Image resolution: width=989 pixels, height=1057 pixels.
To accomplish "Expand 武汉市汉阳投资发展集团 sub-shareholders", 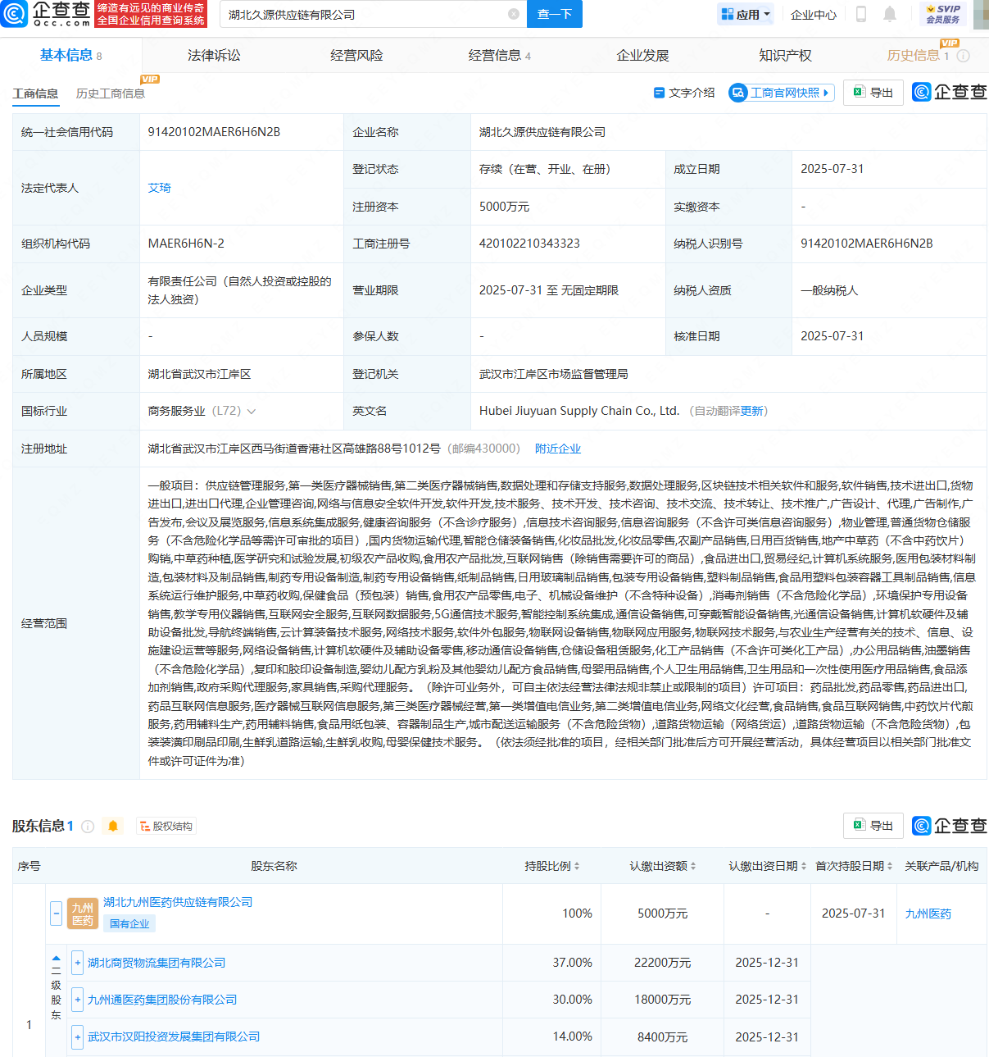I will click(x=77, y=1036).
